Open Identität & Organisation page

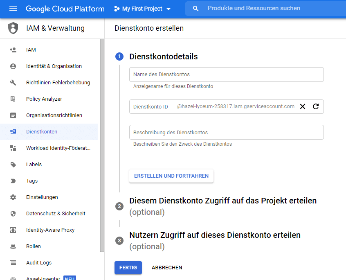(49, 66)
